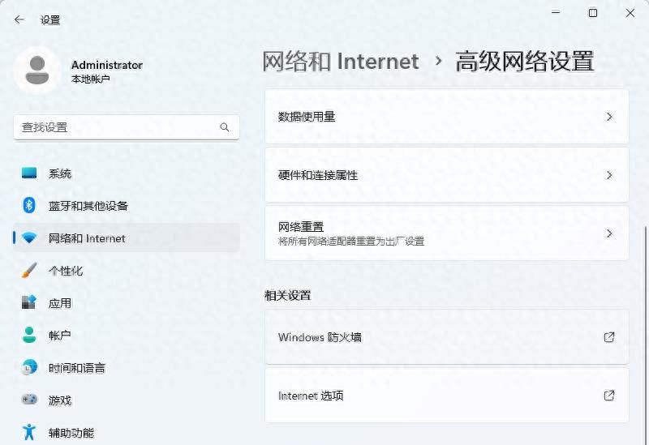Click the 应用 apps icon
649x445 pixels.
pyautogui.click(x=29, y=302)
